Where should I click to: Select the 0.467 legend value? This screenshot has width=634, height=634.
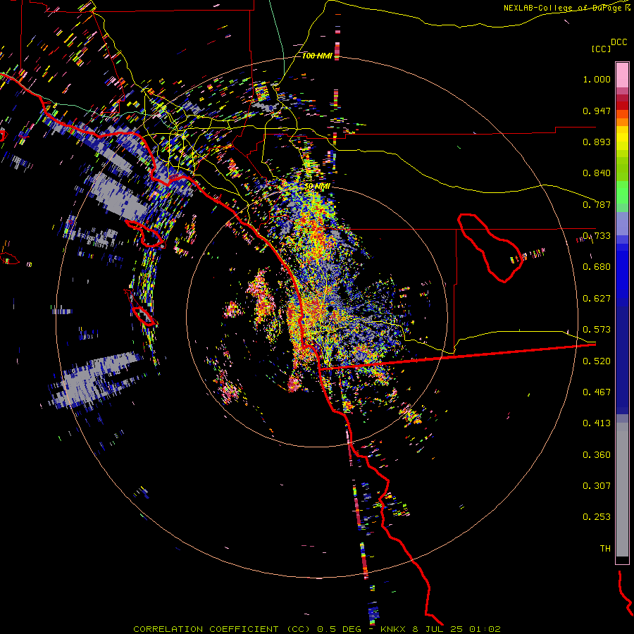pyautogui.click(x=597, y=392)
